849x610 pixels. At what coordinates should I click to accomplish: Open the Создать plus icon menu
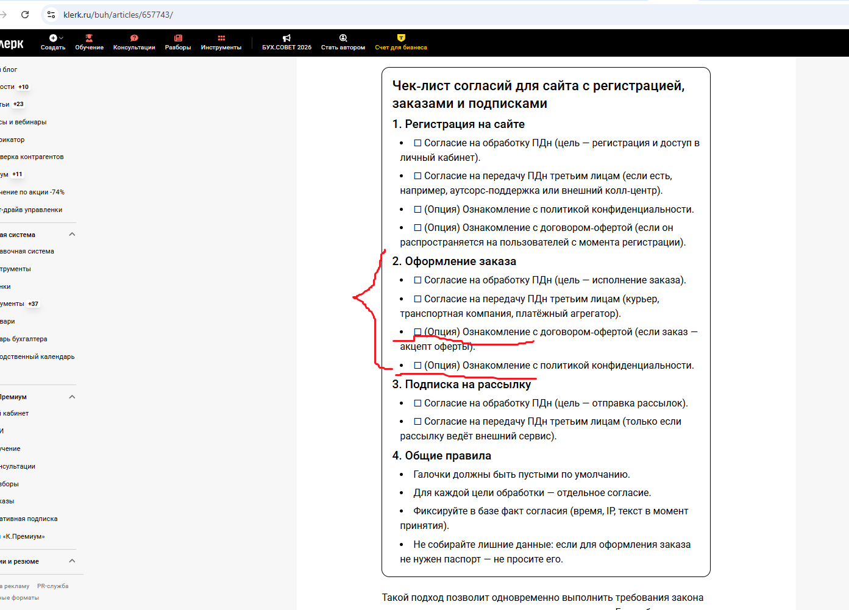53,38
